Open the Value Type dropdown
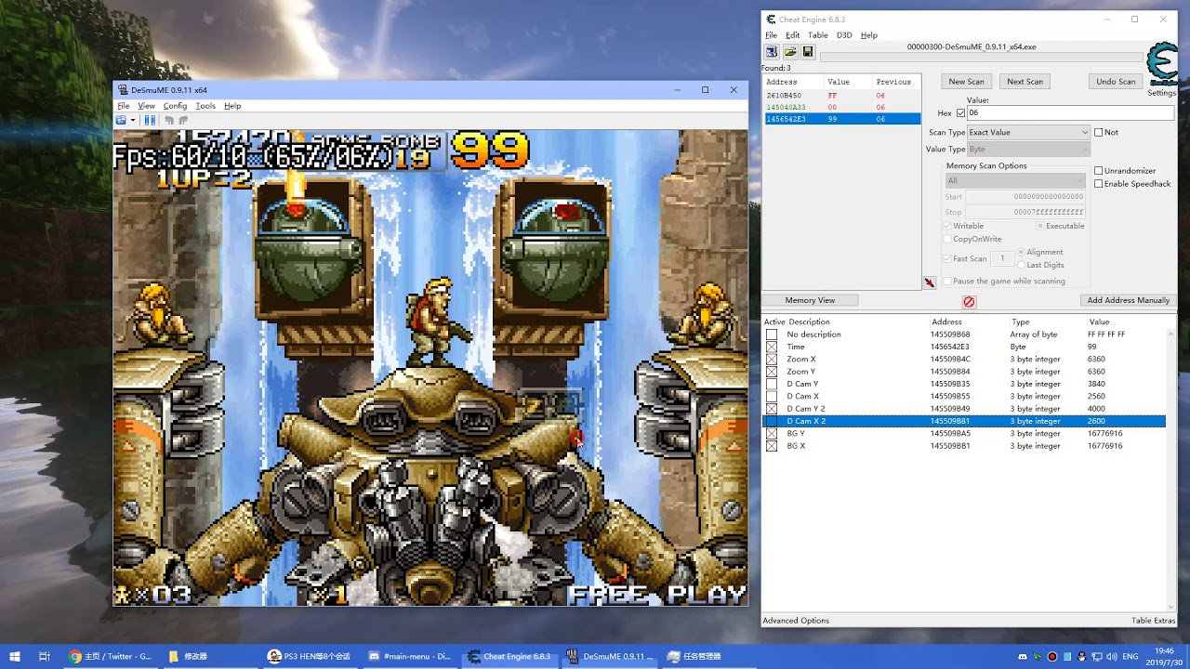Screen dimensions: 1190x669 (x=1029, y=149)
